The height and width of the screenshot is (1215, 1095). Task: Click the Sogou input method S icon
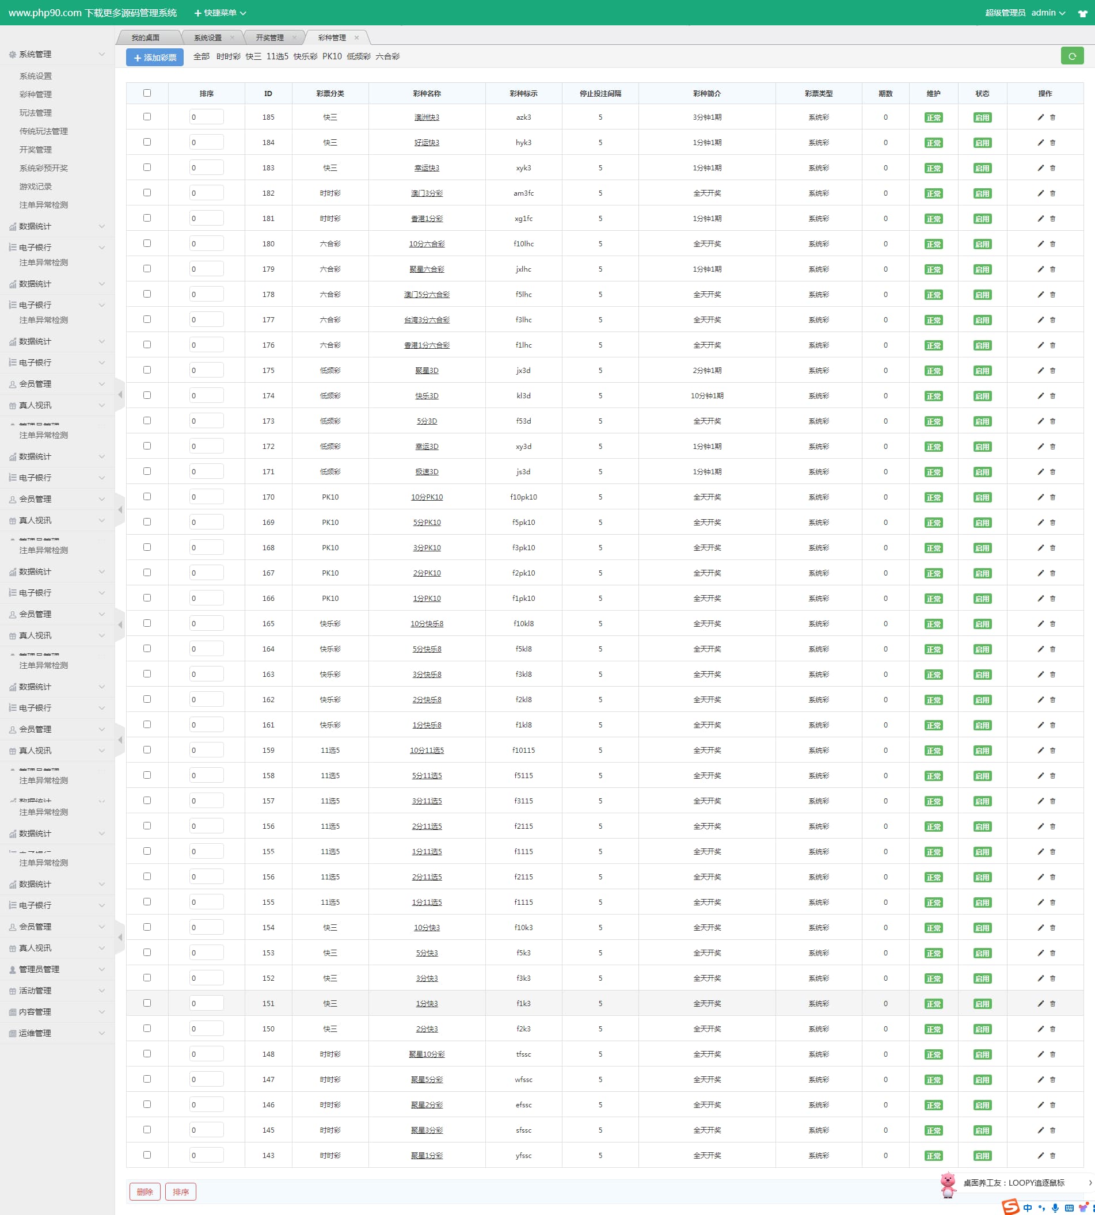pos(1010,1206)
